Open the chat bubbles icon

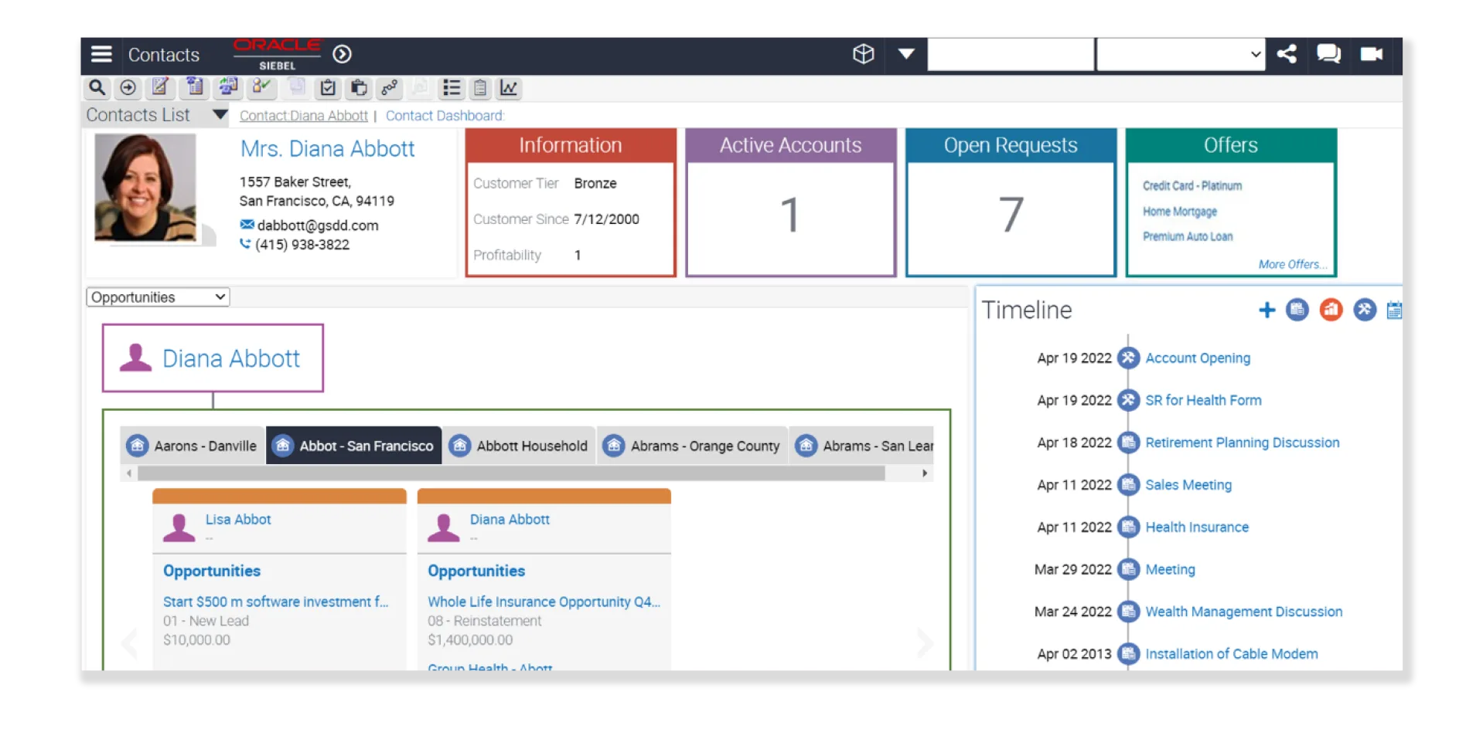pos(1328,54)
